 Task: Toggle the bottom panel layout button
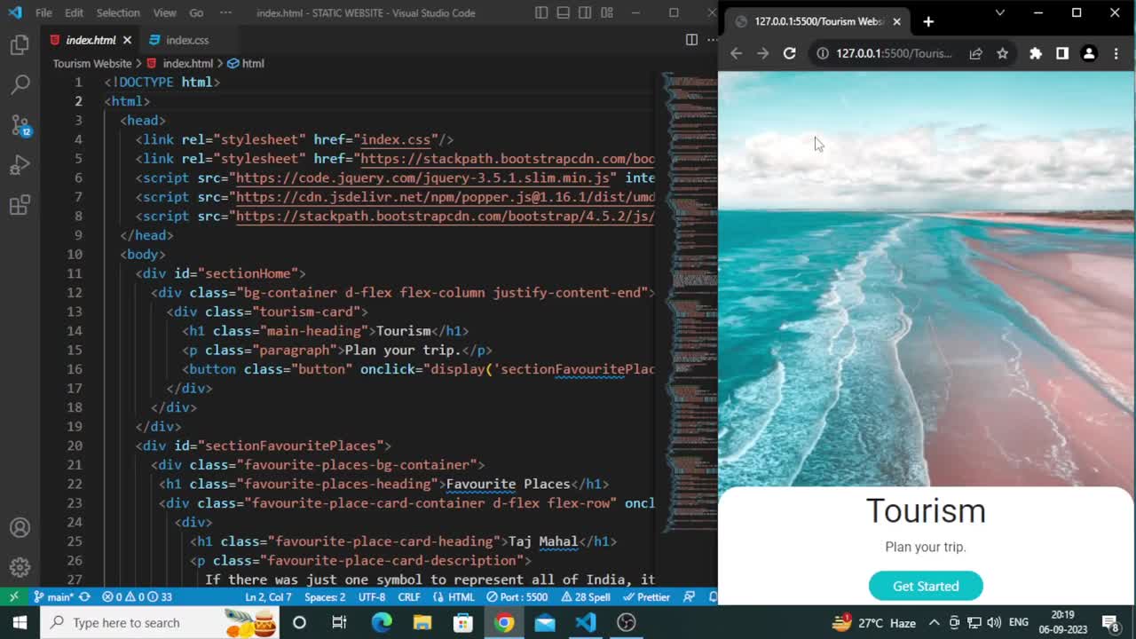click(x=563, y=12)
